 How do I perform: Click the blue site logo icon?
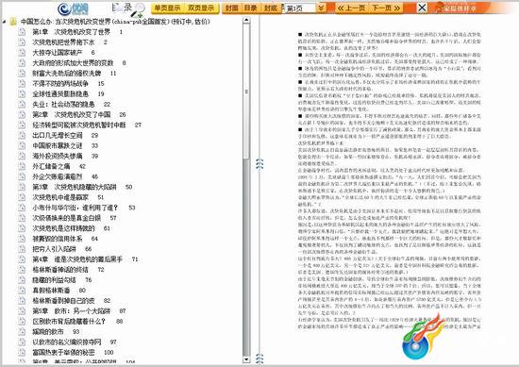(73, 8)
